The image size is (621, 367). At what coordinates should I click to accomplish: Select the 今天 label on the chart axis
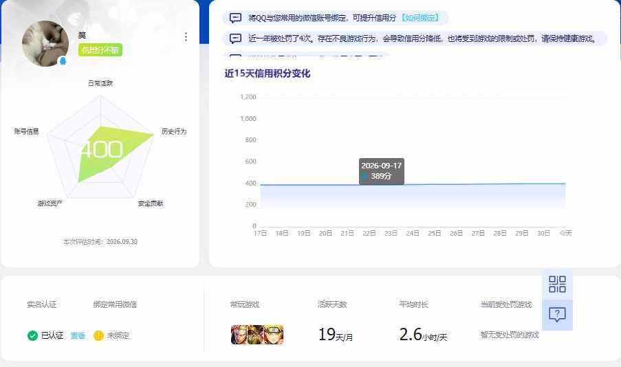click(565, 233)
